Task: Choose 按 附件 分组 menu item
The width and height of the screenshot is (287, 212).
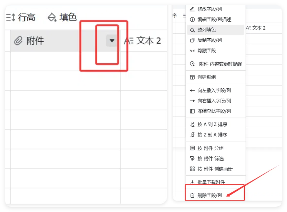Action: click(x=216, y=148)
